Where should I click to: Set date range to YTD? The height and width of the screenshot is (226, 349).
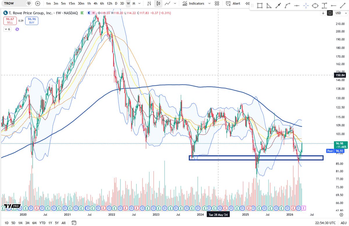point(42,223)
